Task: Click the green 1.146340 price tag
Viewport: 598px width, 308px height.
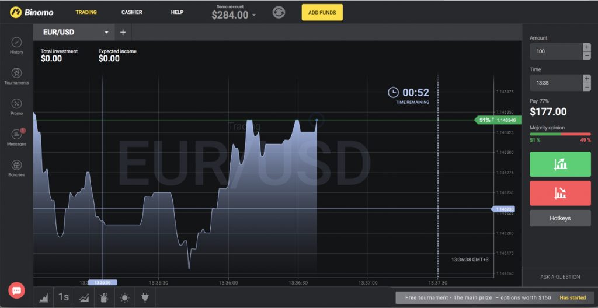Action: click(x=498, y=120)
